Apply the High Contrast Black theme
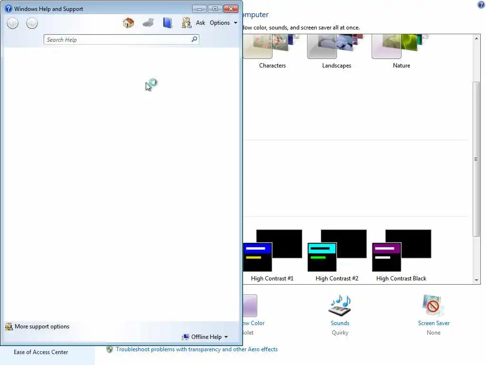This screenshot has width=486, height=365. [x=402, y=255]
